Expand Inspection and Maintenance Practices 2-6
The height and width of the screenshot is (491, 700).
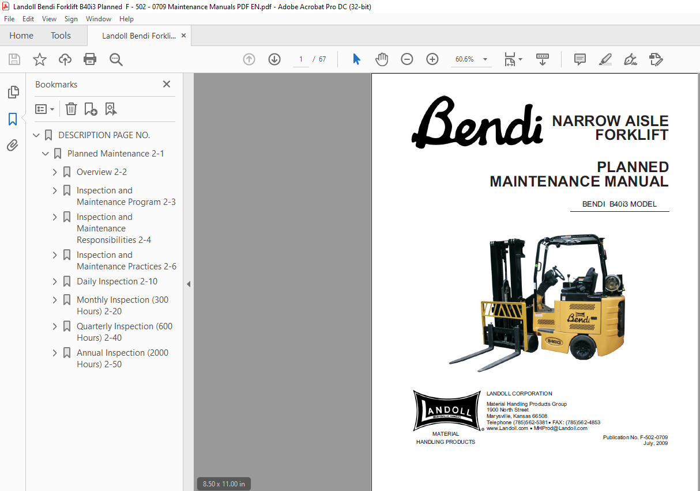point(55,255)
